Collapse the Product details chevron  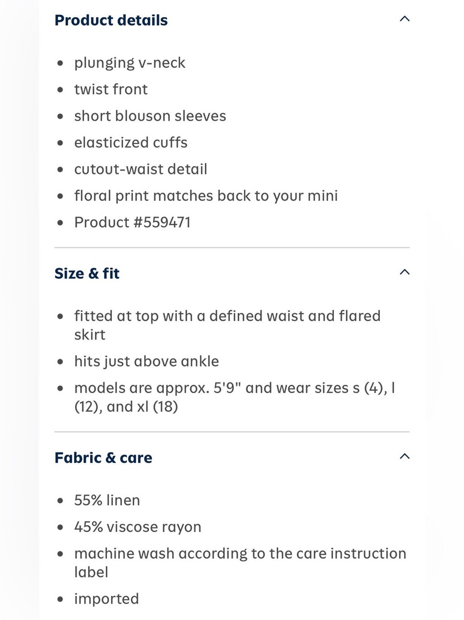405,19
